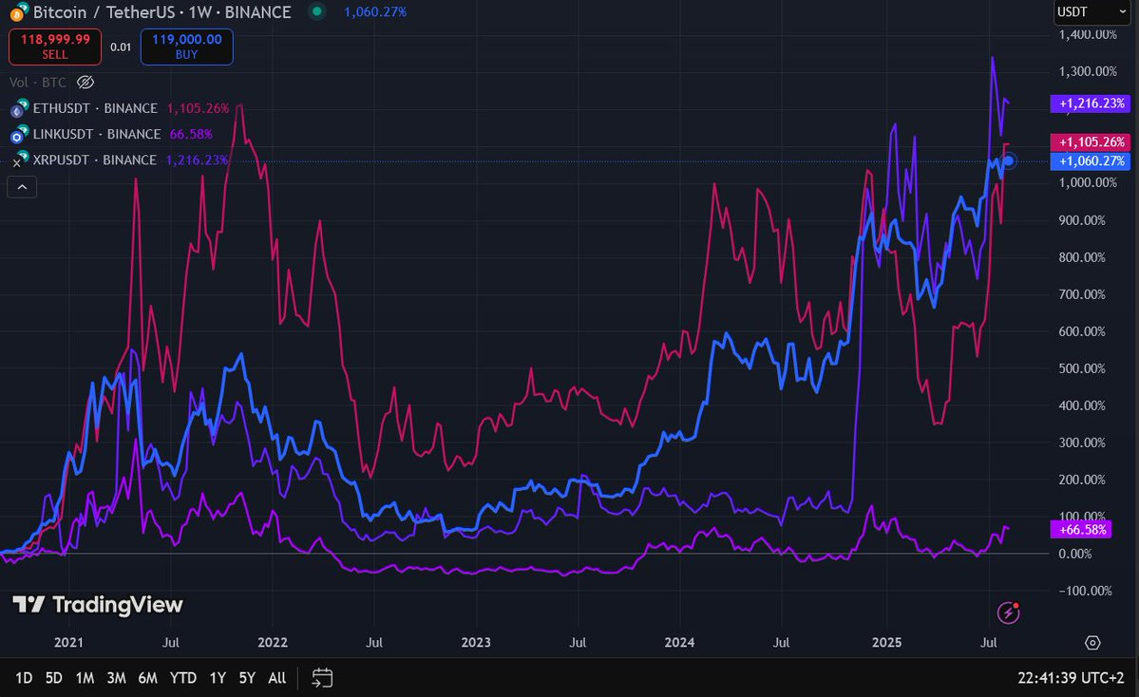This screenshot has height=697, width=1139.
Task: Open chart settings gear icon
Action: (x=1092, y=643)
